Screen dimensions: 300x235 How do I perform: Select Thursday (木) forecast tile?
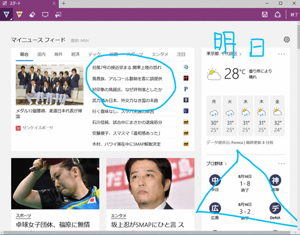pos(261,116)
